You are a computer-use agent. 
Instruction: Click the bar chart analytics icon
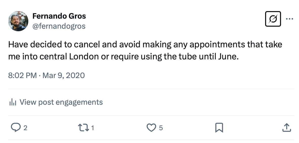(13, 102)
